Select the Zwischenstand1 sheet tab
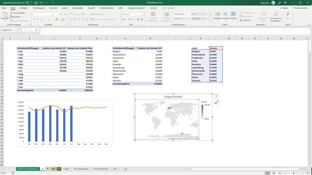 pyautogui.click(x=101, y=169)
